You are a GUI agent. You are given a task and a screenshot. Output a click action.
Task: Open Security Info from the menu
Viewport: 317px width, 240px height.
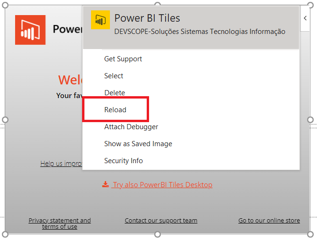pos(124,161)
